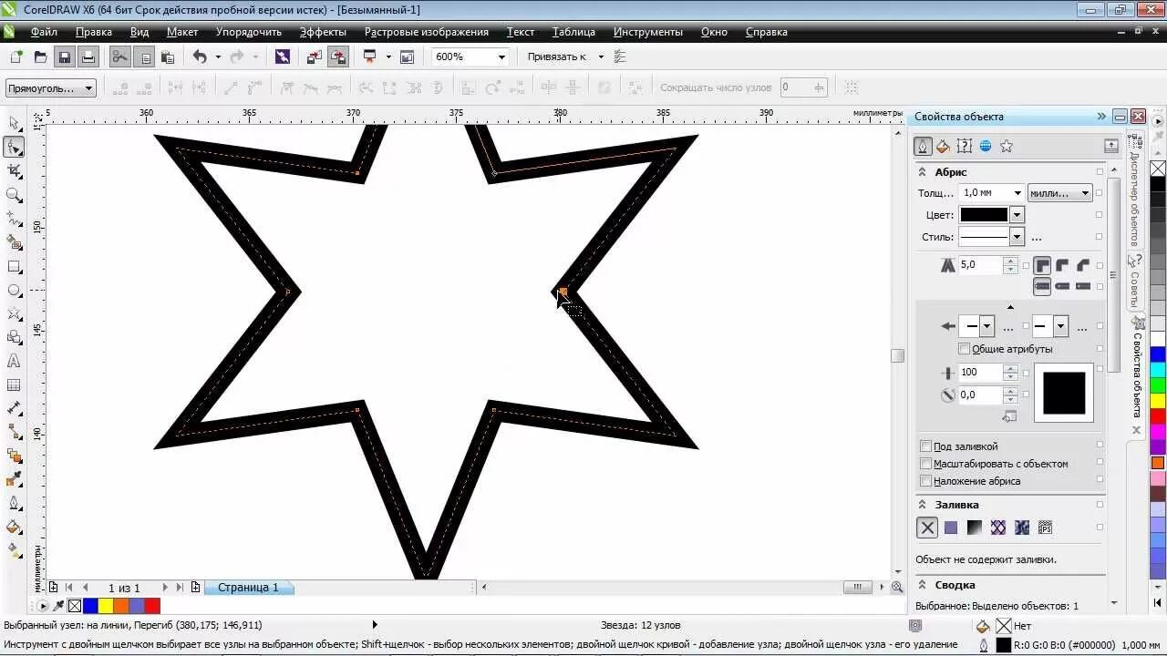
Task: Pick red swatch in document palette
Action: tap(152, 606)
